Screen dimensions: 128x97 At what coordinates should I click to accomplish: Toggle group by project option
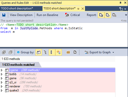(39, 52)
